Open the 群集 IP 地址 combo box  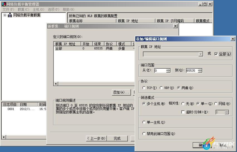201,54
